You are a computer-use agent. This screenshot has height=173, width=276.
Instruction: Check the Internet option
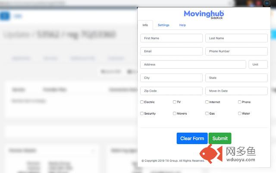pyautogui.click(x=207, y=102)
